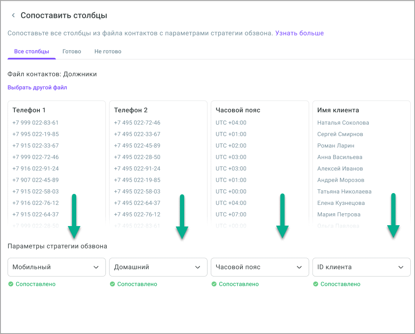Select the Не готово tab

[108, 52]
